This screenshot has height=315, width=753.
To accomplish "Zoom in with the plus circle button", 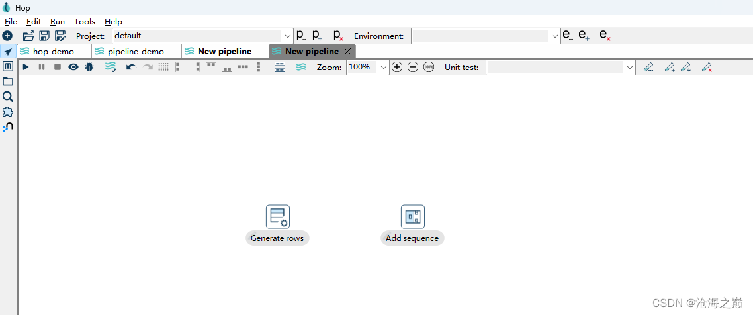I will tap(396, 67).
